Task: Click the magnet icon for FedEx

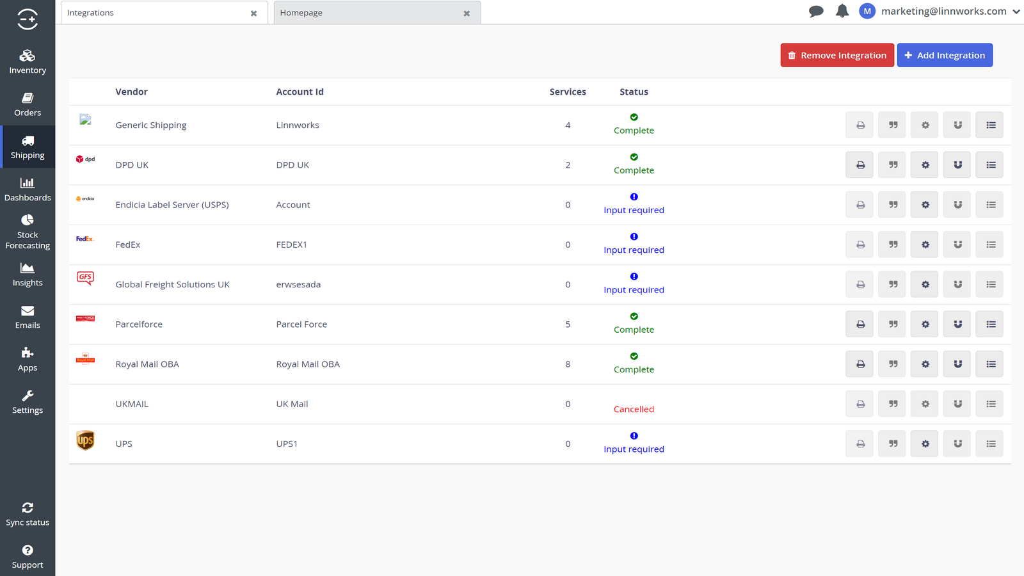Action: [x=957, y=244]
